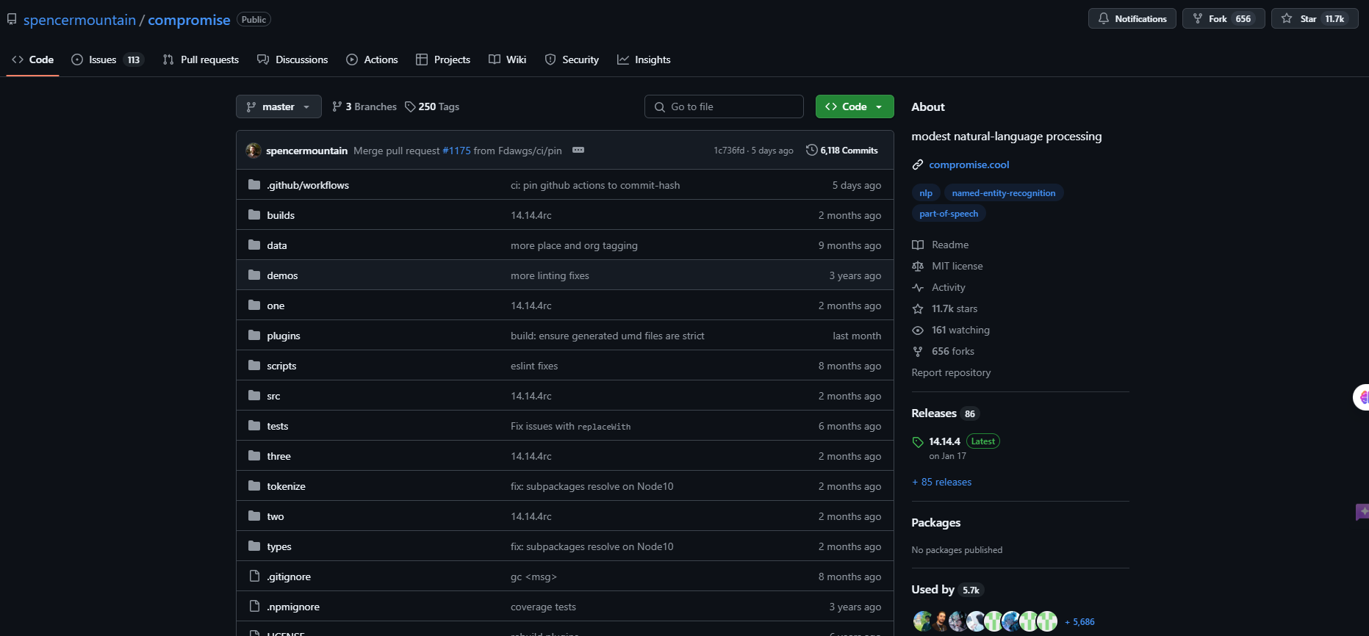Open the master branch dropdown
The height and width of the screenshot is (636, 1369).
coord(279,106)
